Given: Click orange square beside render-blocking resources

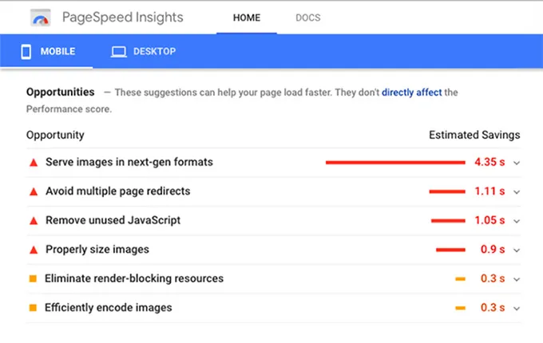Looking at the screenshot, I should [x=33, y=278].
